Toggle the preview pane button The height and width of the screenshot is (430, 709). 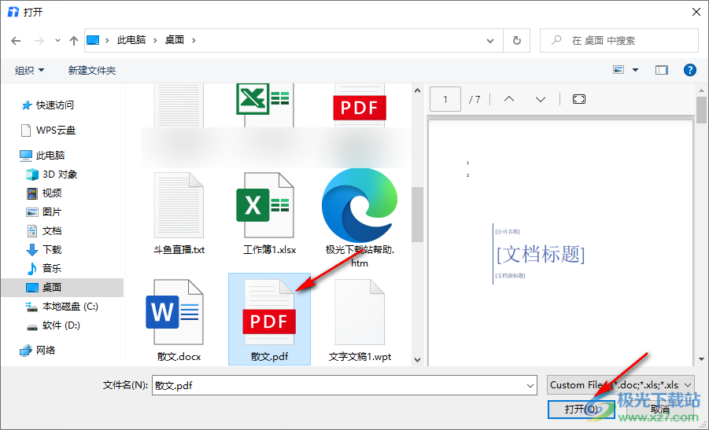pyautogui.click(x=662, y=70)
